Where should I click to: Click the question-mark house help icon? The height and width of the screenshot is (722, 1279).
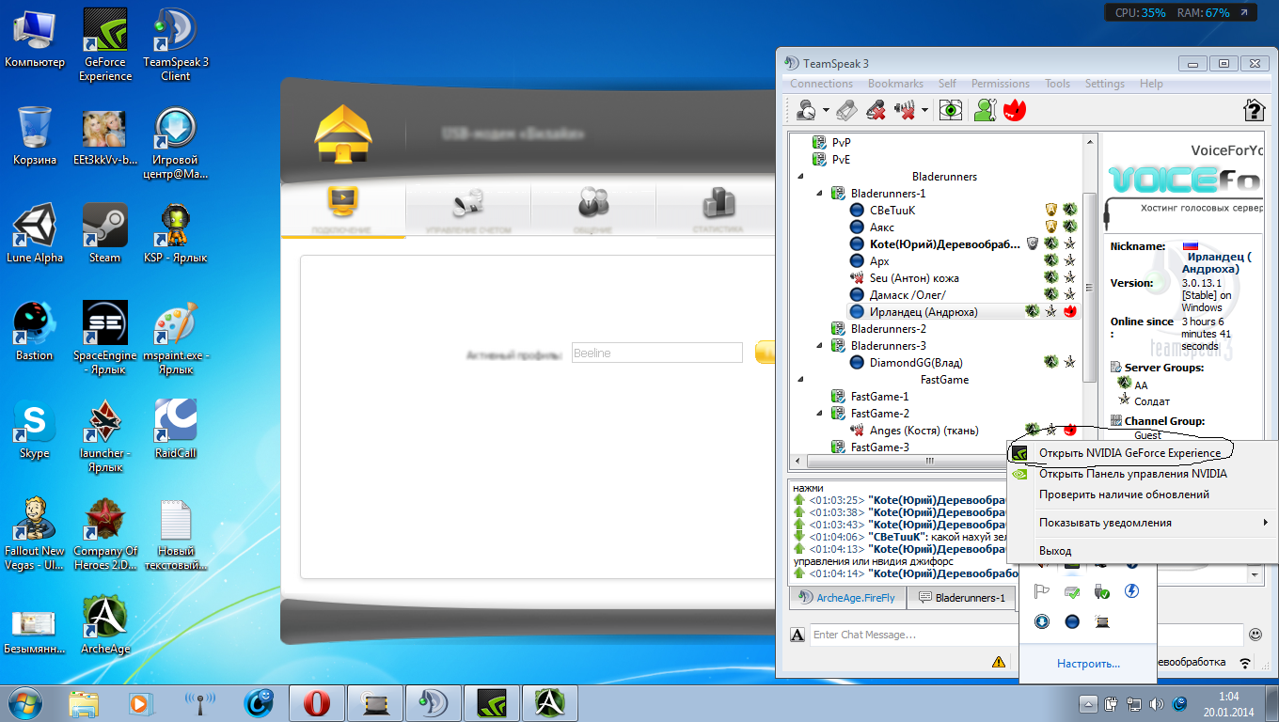tap(1254, 111)
